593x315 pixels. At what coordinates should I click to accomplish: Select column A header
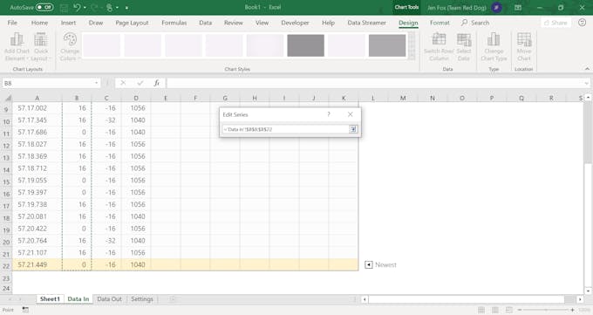point(37,98)
